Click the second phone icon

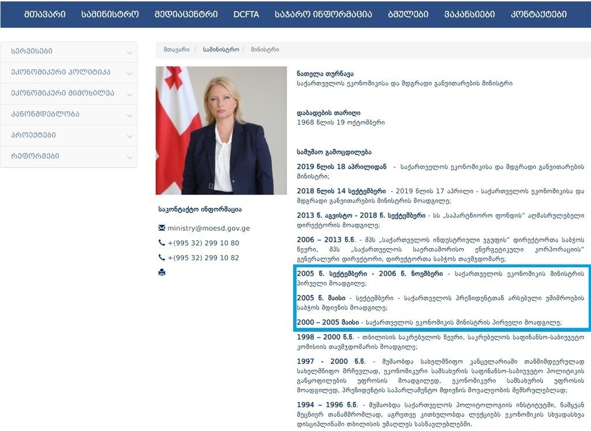tap(162, 257)
